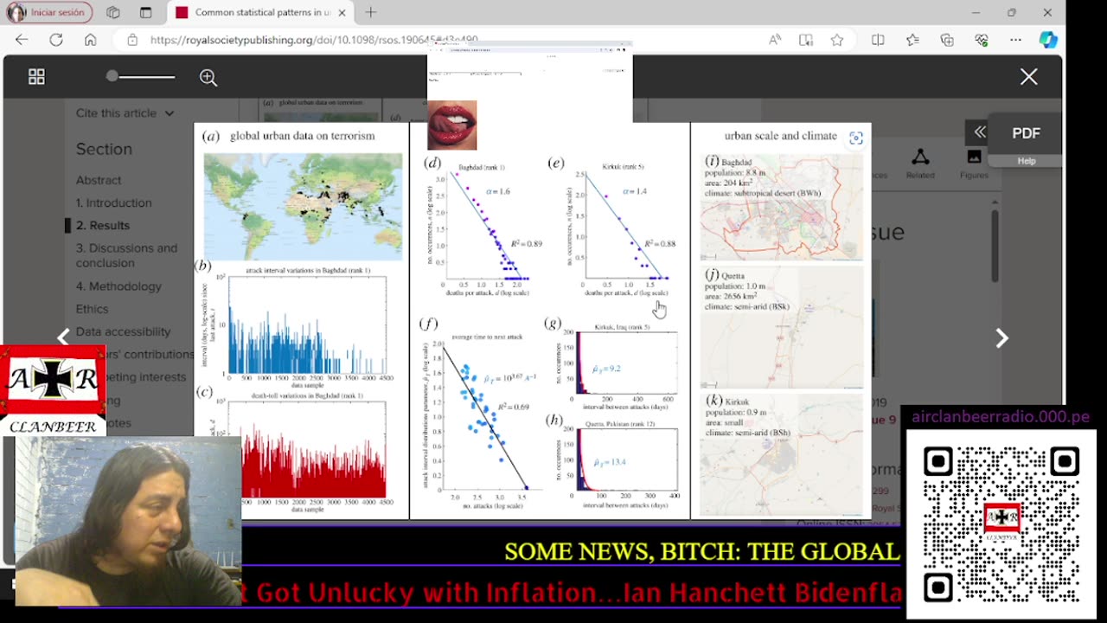Click the Iniciar sesión profile button
Image resolution: width=1107 pixels, height=623 pixels.
[49, 12]
